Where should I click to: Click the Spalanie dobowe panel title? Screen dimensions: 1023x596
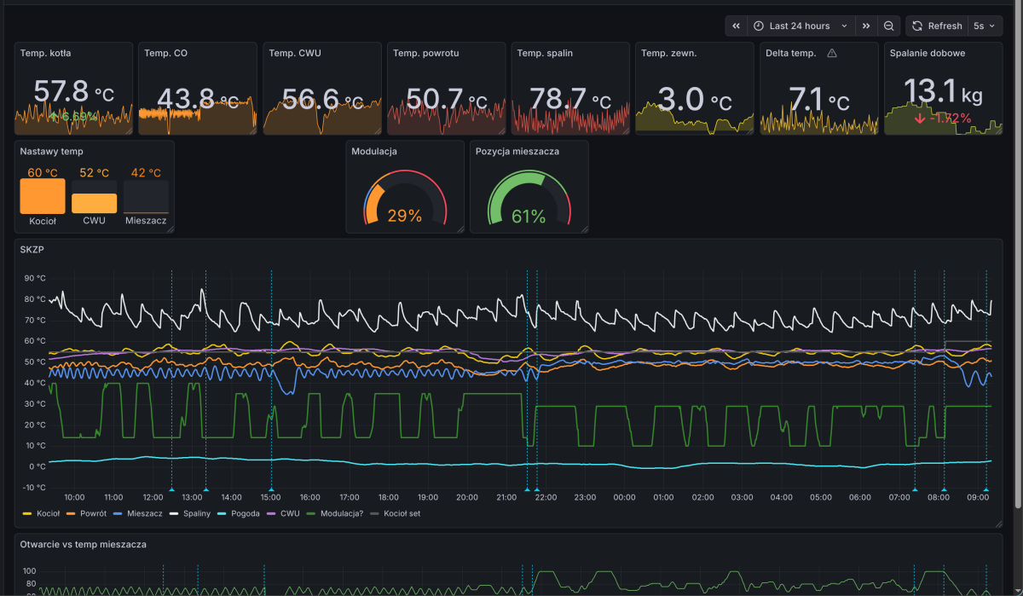tap(927, 54)
